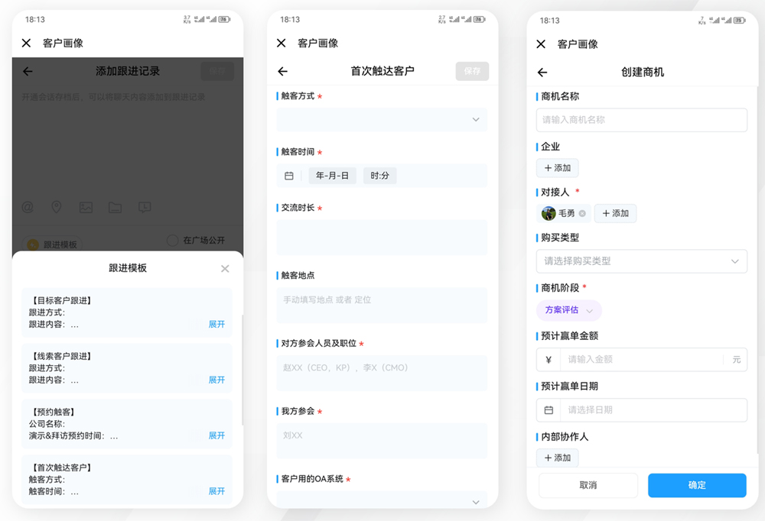Go back from 创建商机 page
This screenshot has width=765, height=521.
[x=542, y=73]
